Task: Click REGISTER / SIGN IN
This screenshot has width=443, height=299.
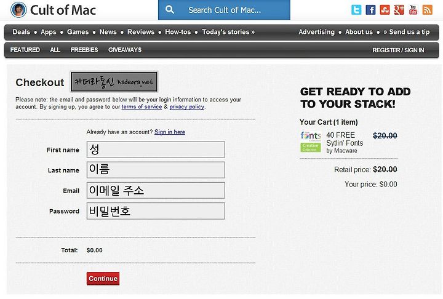Action: click(x=398, y=50)
